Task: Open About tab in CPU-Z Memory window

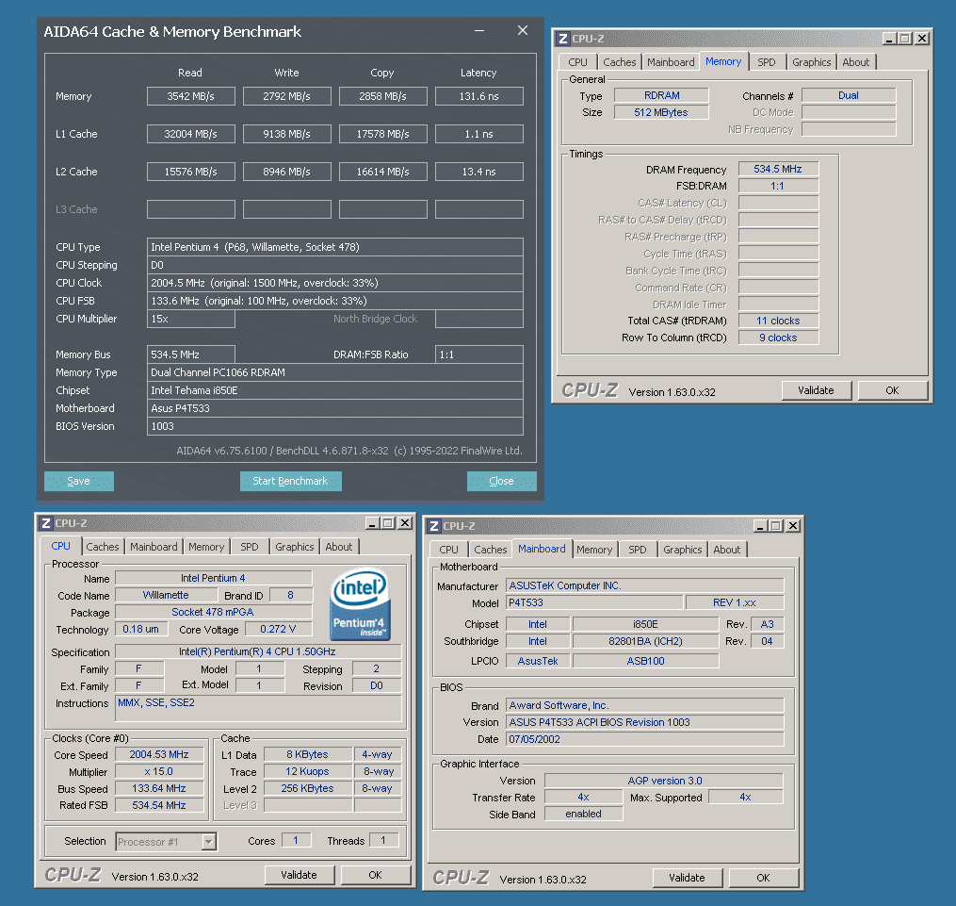Action: coord(855,62)
